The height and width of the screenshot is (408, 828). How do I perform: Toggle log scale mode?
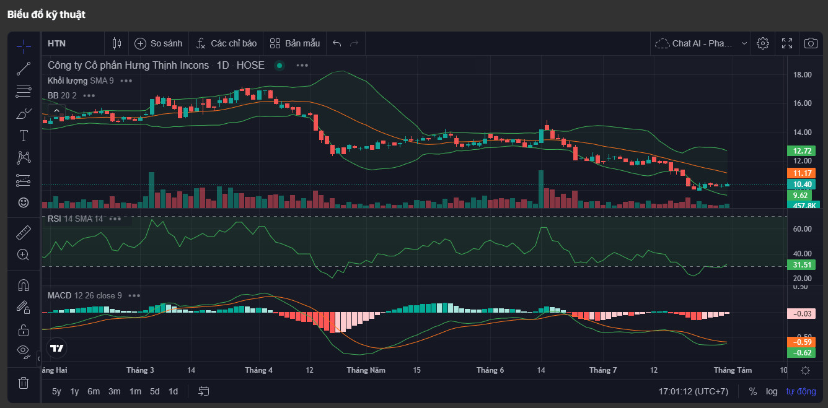pos(772,391)
